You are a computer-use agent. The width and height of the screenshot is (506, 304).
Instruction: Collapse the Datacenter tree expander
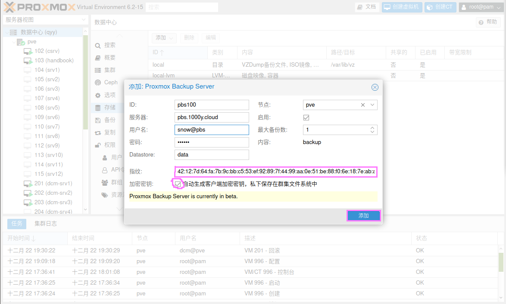tap(7, 33)
